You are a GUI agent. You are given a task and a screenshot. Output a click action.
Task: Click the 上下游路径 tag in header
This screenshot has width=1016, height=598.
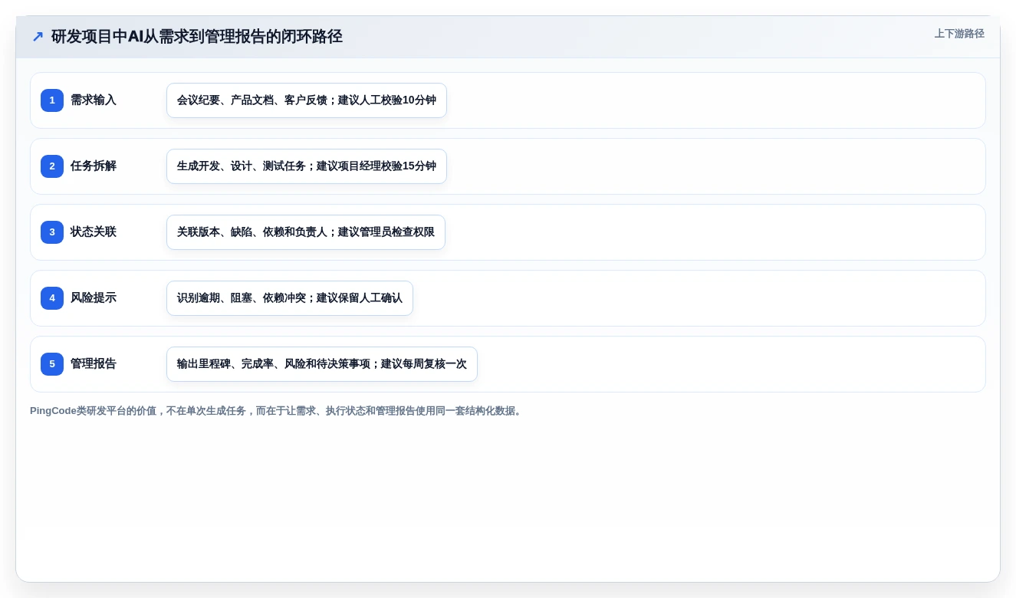click(x=959, y=34)
